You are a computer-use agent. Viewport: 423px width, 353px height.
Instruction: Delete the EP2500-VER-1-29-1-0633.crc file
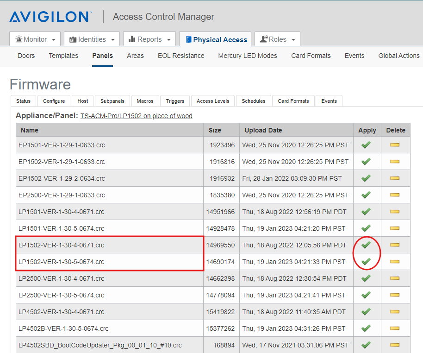coord(395,195)
